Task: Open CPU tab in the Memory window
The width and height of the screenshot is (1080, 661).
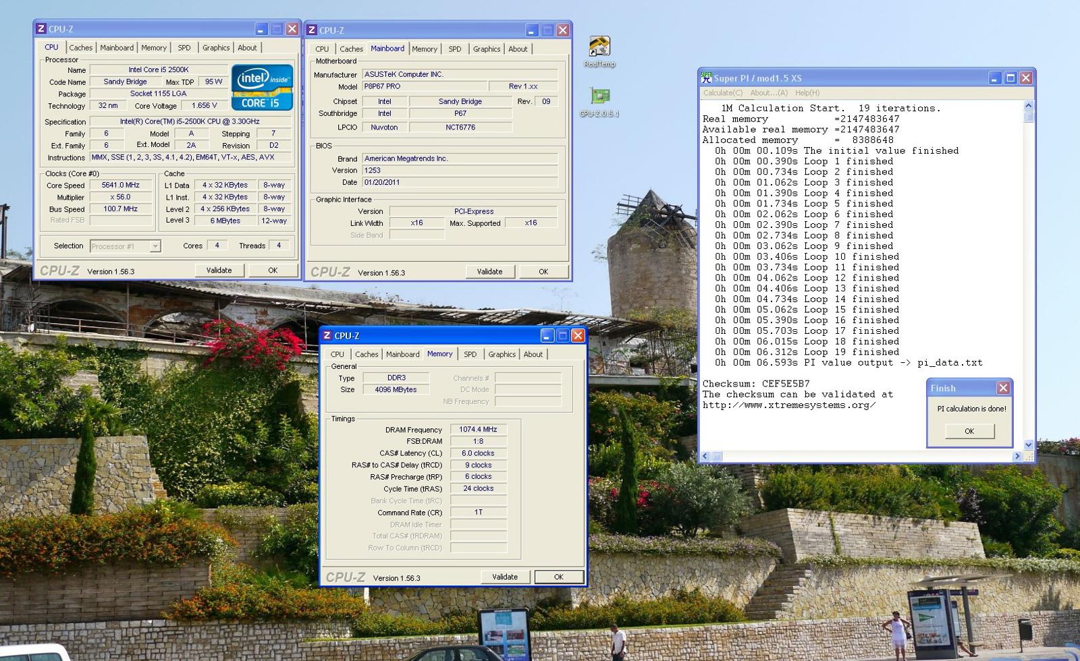Action: pos(337,355)
